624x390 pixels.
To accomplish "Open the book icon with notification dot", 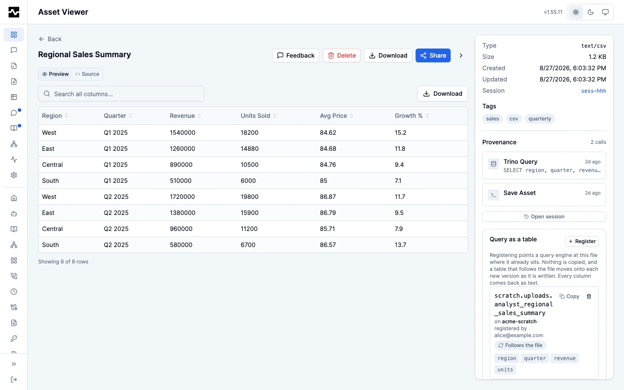I will pos(14,128).
